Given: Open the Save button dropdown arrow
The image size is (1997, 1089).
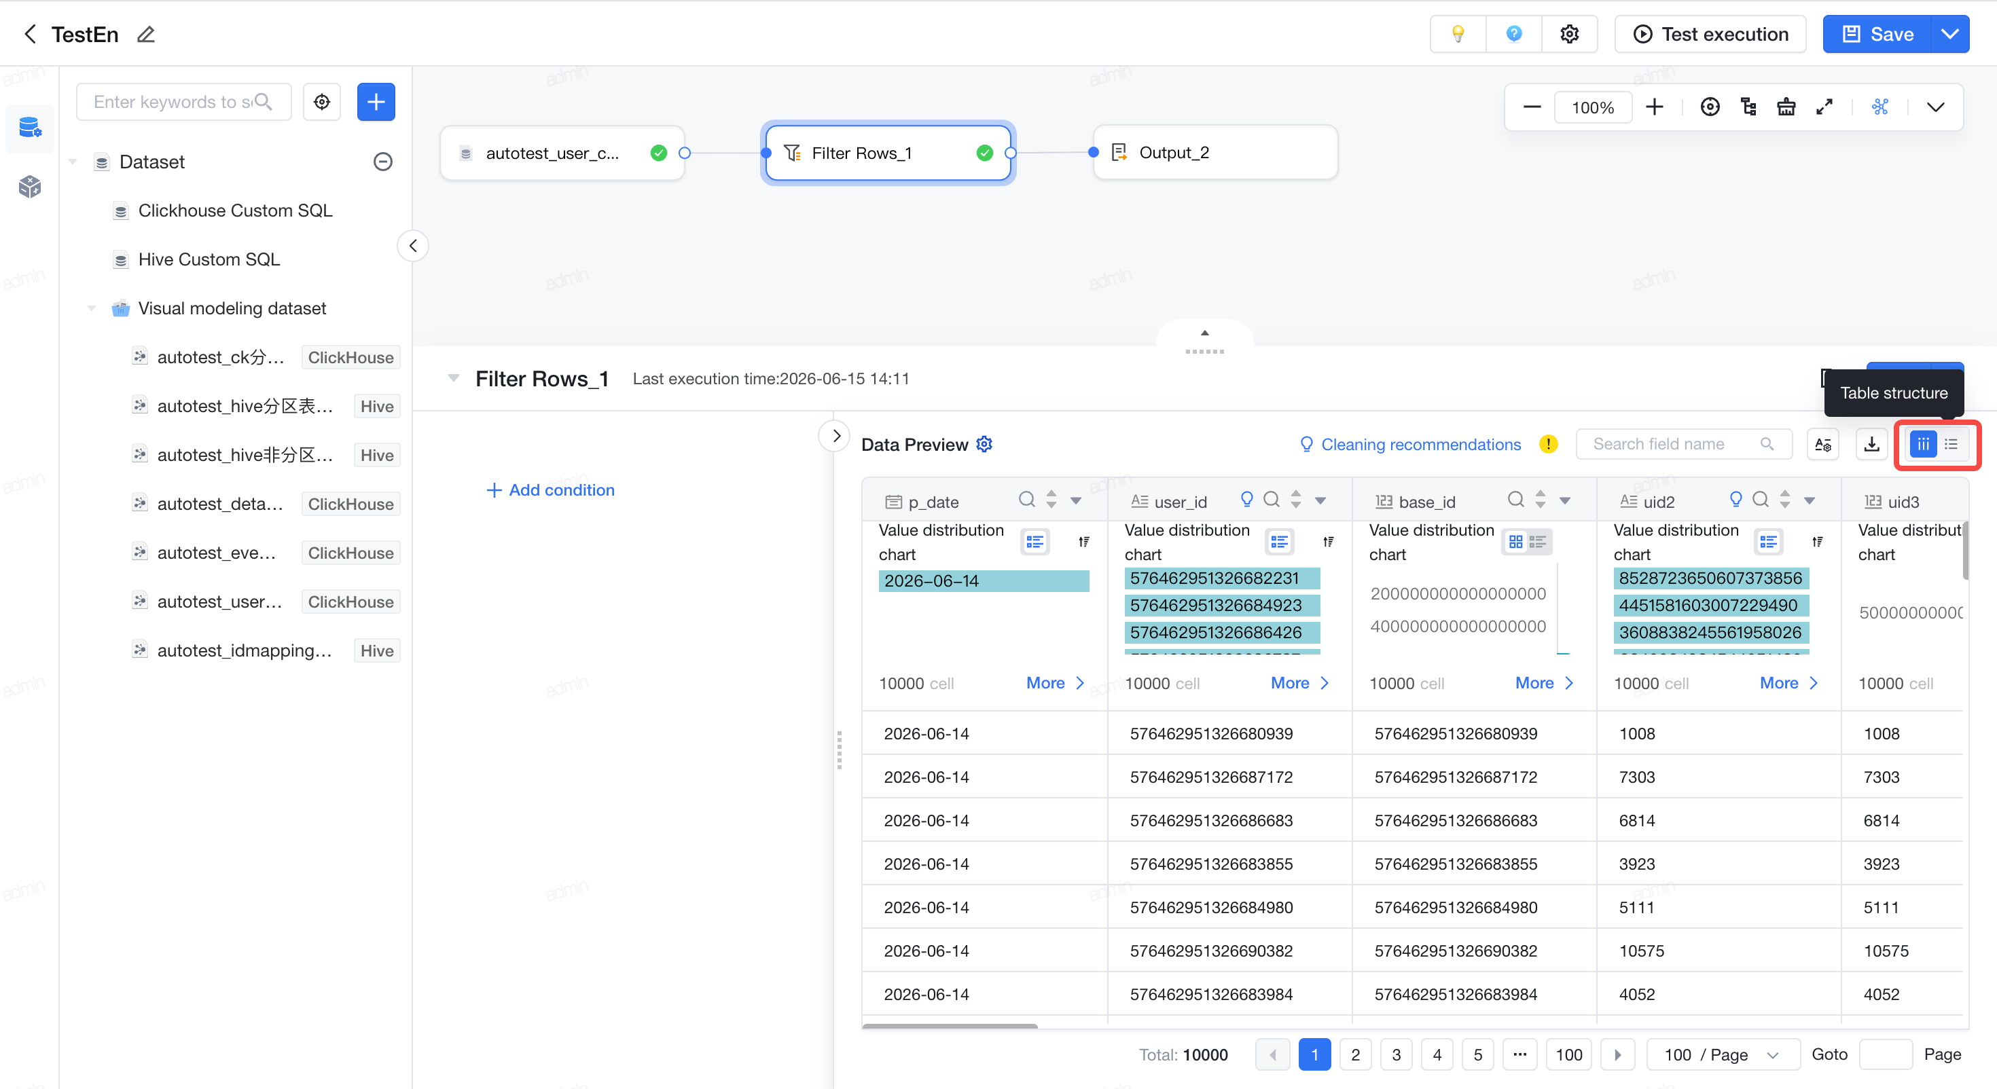Looking at the screenshot, I should pyautogui.click(x=1951, y=34).
